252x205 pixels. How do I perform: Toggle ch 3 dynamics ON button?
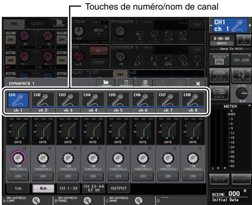click(x=68, y=176)
